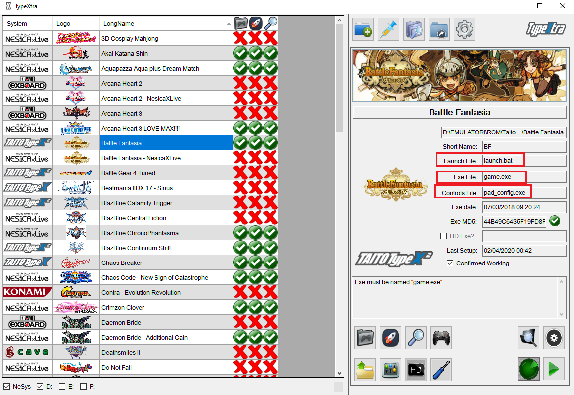
Task: Enable the E: drive checkbox
Action: tap(62, 386)
